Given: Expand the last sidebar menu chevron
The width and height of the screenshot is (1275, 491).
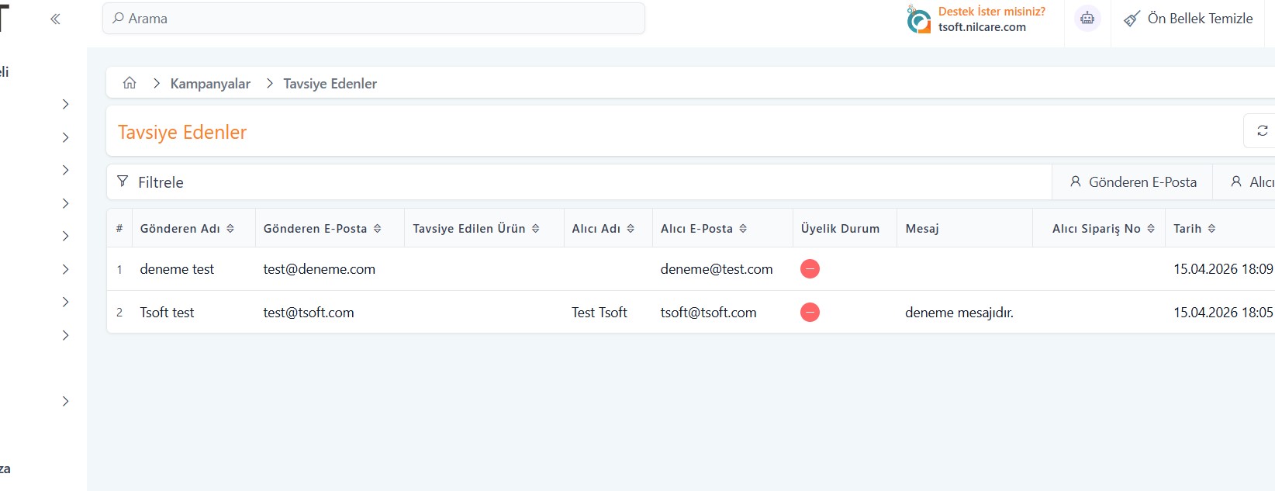Looking at the screenshot, I should (65, 401).
